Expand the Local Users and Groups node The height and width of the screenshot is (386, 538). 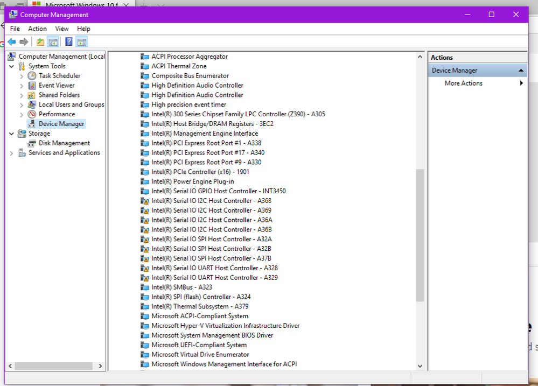tap(22, 105)
